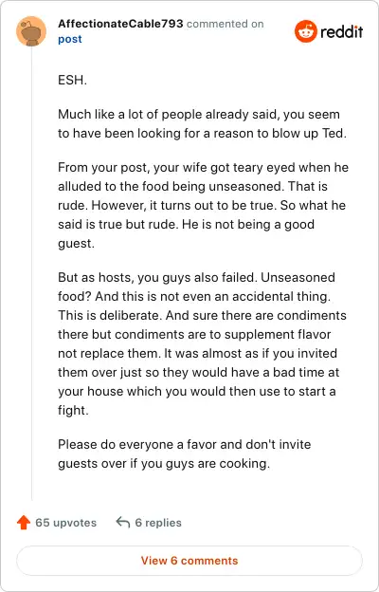Open the commenter's avatar image
Image resolution: width=379 pixels, height=592 pixels.
(31, 31)
